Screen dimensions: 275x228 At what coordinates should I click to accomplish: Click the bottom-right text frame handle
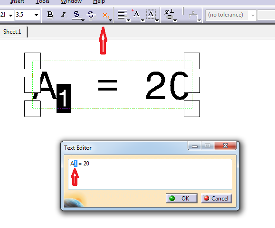[192, 109]
